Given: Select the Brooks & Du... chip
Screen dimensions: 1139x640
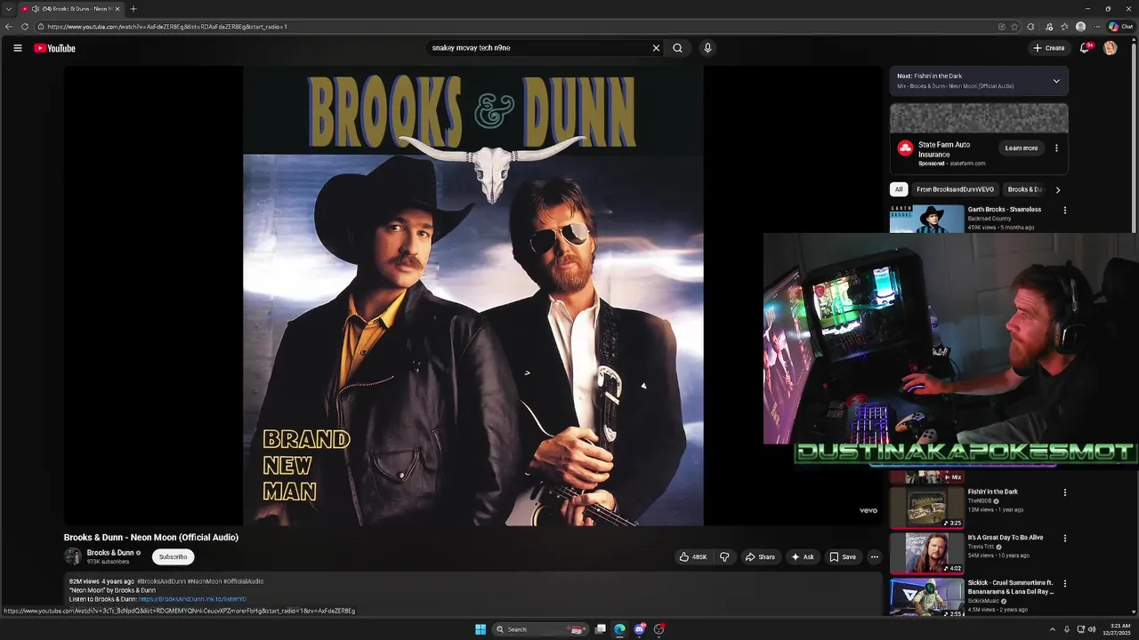Looking at the screenshot, I should (1024, 189).
